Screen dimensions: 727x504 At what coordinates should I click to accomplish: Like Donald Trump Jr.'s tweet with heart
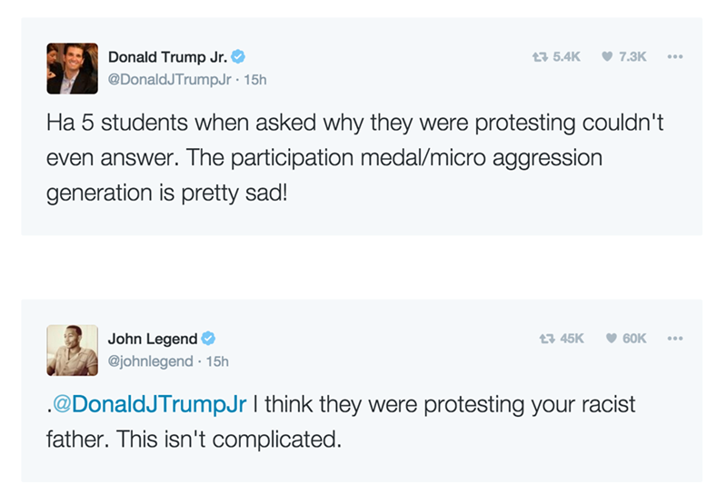pos(607,56)
